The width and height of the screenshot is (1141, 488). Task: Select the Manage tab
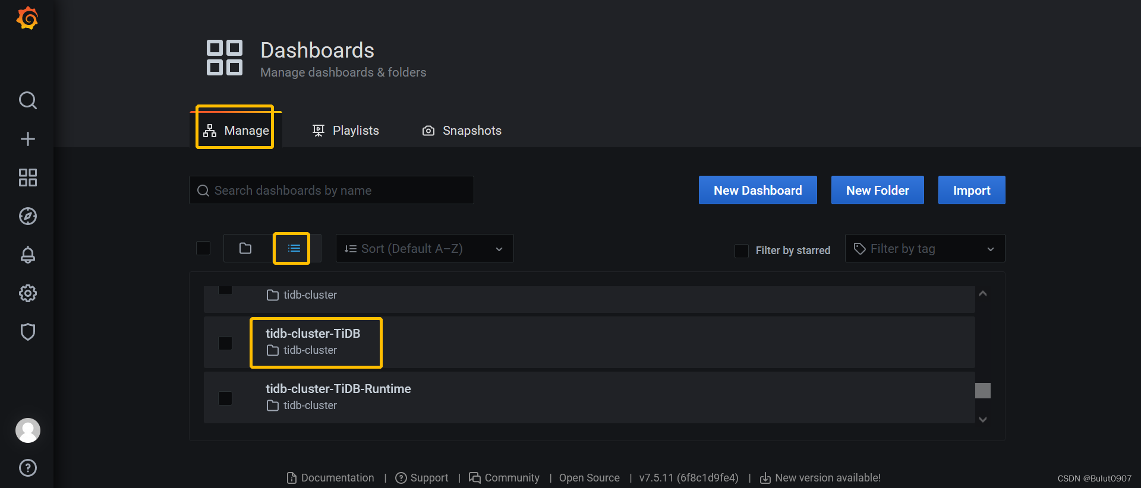pyautogui.click(x=236, y=130)
